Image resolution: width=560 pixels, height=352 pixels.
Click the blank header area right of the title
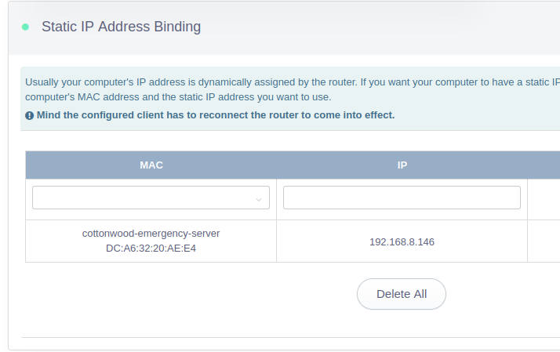376,27
